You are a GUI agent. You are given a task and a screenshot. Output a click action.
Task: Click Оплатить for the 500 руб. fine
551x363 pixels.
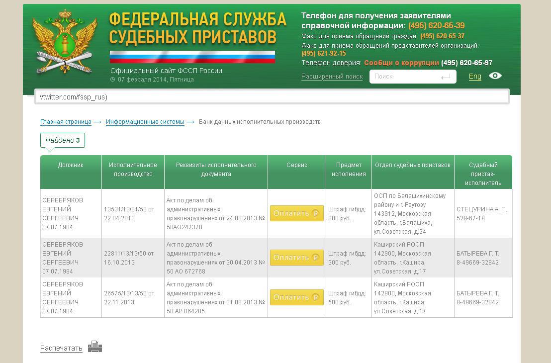click(296, 297)
